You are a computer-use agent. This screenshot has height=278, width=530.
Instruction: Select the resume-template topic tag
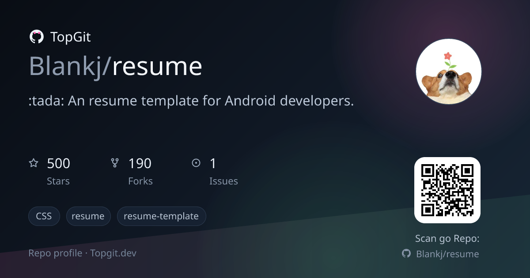161,216
